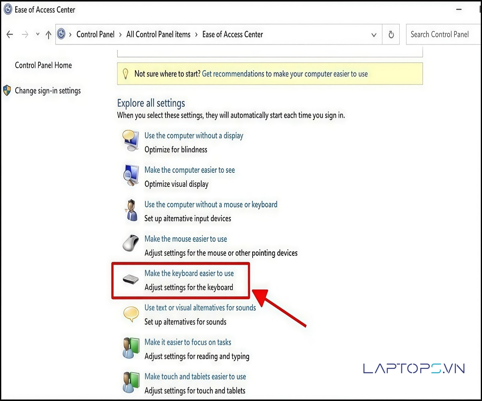Click the shield icon for sign-in settings
This screenshot has width=482, height=401.
pyautogui.click(x=7, y=91)
